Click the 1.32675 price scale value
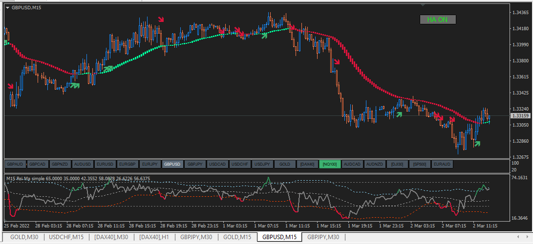This screenshot has height=244, width=533. (520, 157)
